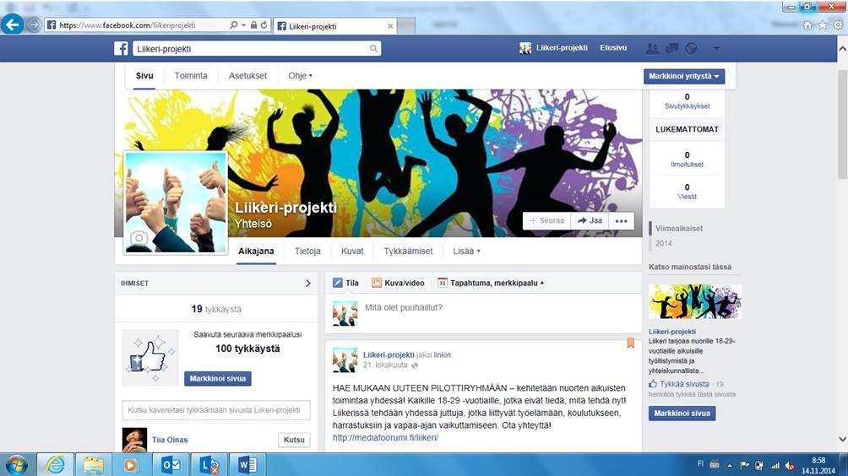Viewport: 848px width, 476px height.
Task: Click the ad preview cover thumbnail
Action: pyautogui.click(x=695, y=301)
